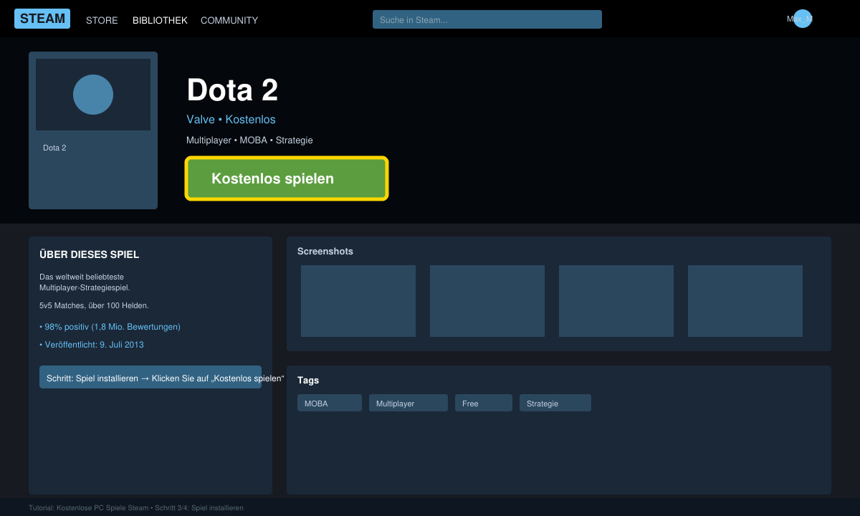Click the Screenshots section heading
Viewport: 860px width, 516px height.
click(x=325, y=252)
